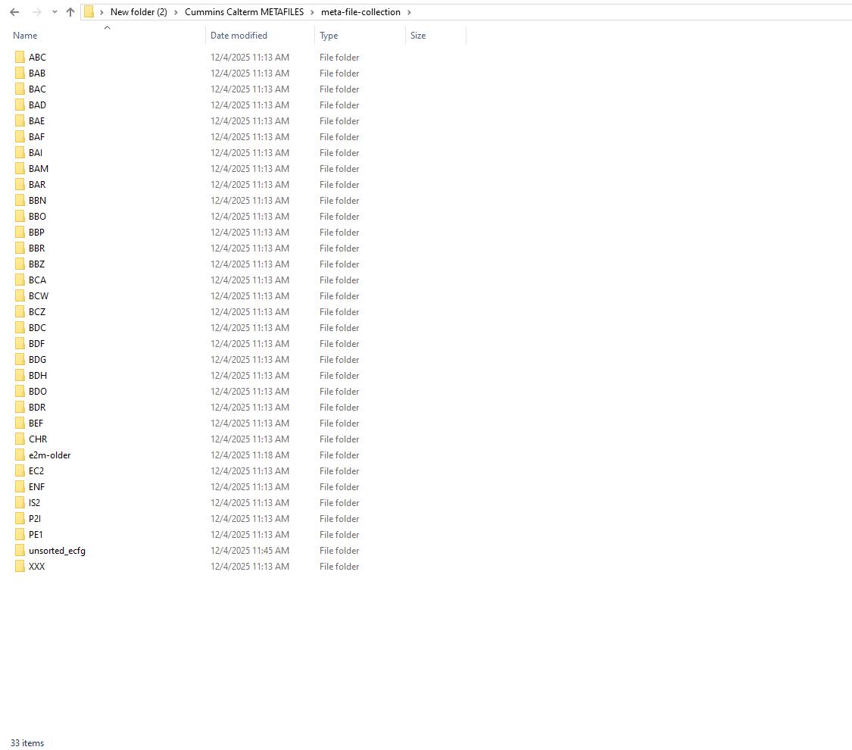Select the BAB folder icon
The height and width of the screenshot is (750, 852).
point(20,73)
